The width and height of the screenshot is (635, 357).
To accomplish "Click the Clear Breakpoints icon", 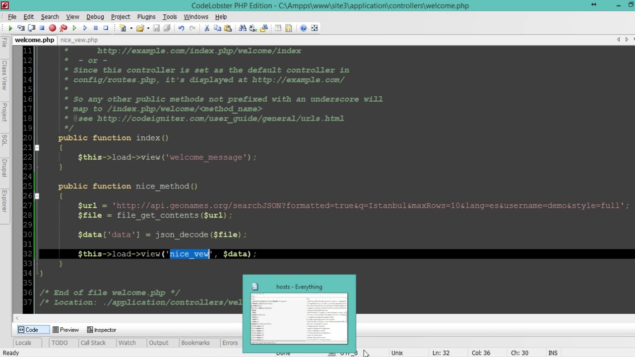I will click(x=63, y=28).
